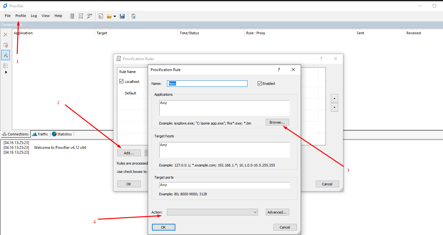
Task: Click the scroll icon in Proxification Rules title
Action: click(x=119, y=59)
